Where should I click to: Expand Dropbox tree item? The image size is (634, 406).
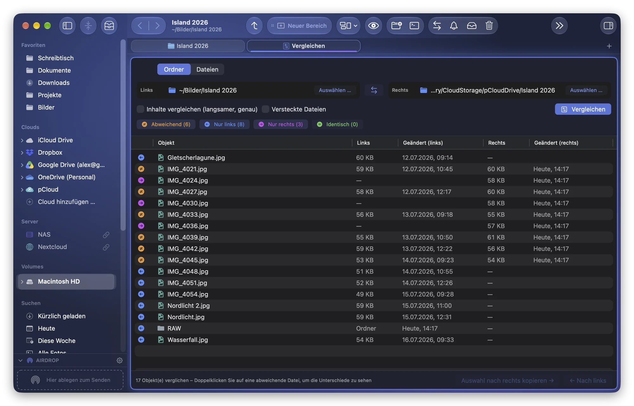pos(22,153)
